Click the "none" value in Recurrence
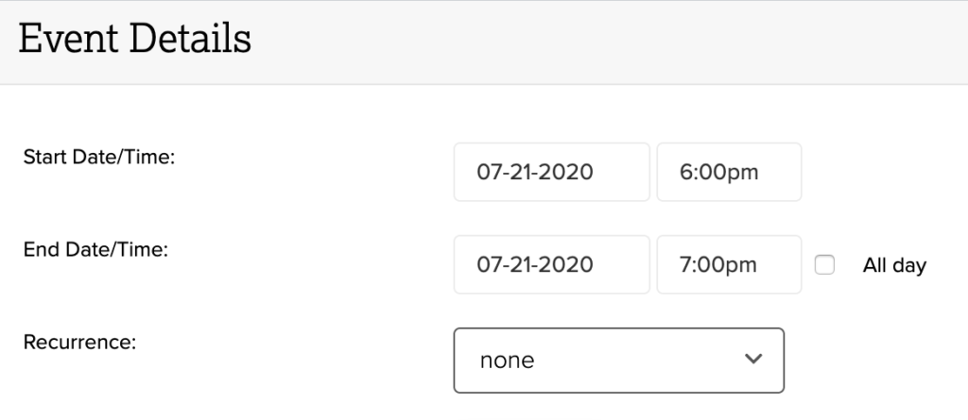 [507, 361]
